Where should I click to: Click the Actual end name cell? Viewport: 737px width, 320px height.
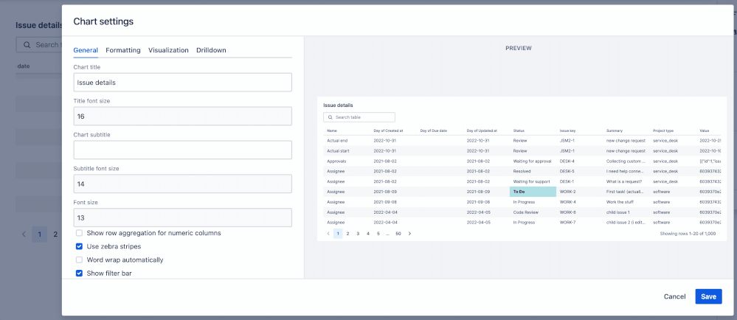pyautogui.click(x=337, y=141)
